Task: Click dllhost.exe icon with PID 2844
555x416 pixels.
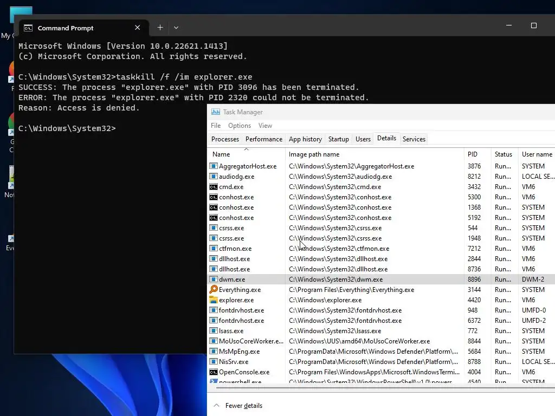Action: (214, 258)
